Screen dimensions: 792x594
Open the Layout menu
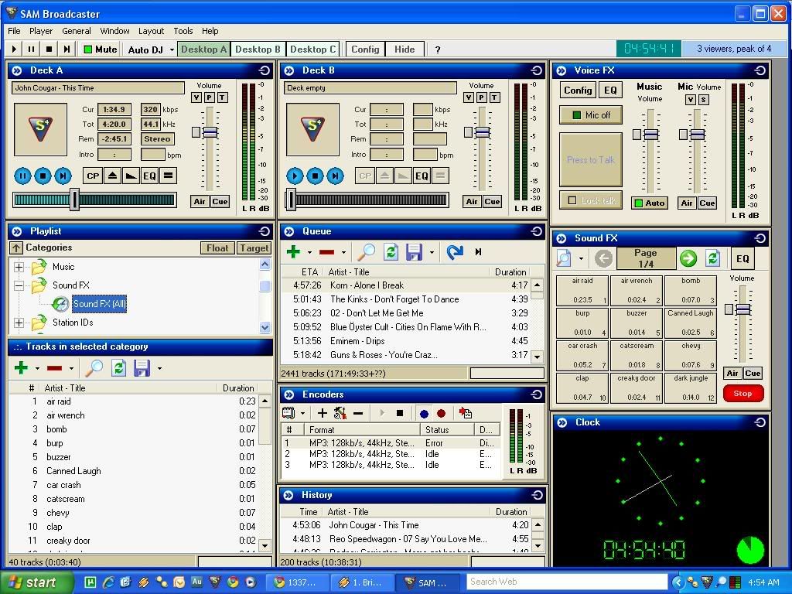[151, 31]
